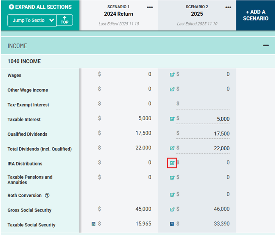
Task: Click Roth Conversion help question mark
Action: (47, 195)
